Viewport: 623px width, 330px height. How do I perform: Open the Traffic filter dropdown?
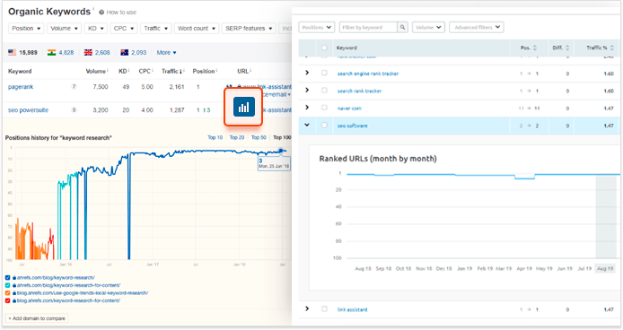pyautogui.click(x=156, y=28)
